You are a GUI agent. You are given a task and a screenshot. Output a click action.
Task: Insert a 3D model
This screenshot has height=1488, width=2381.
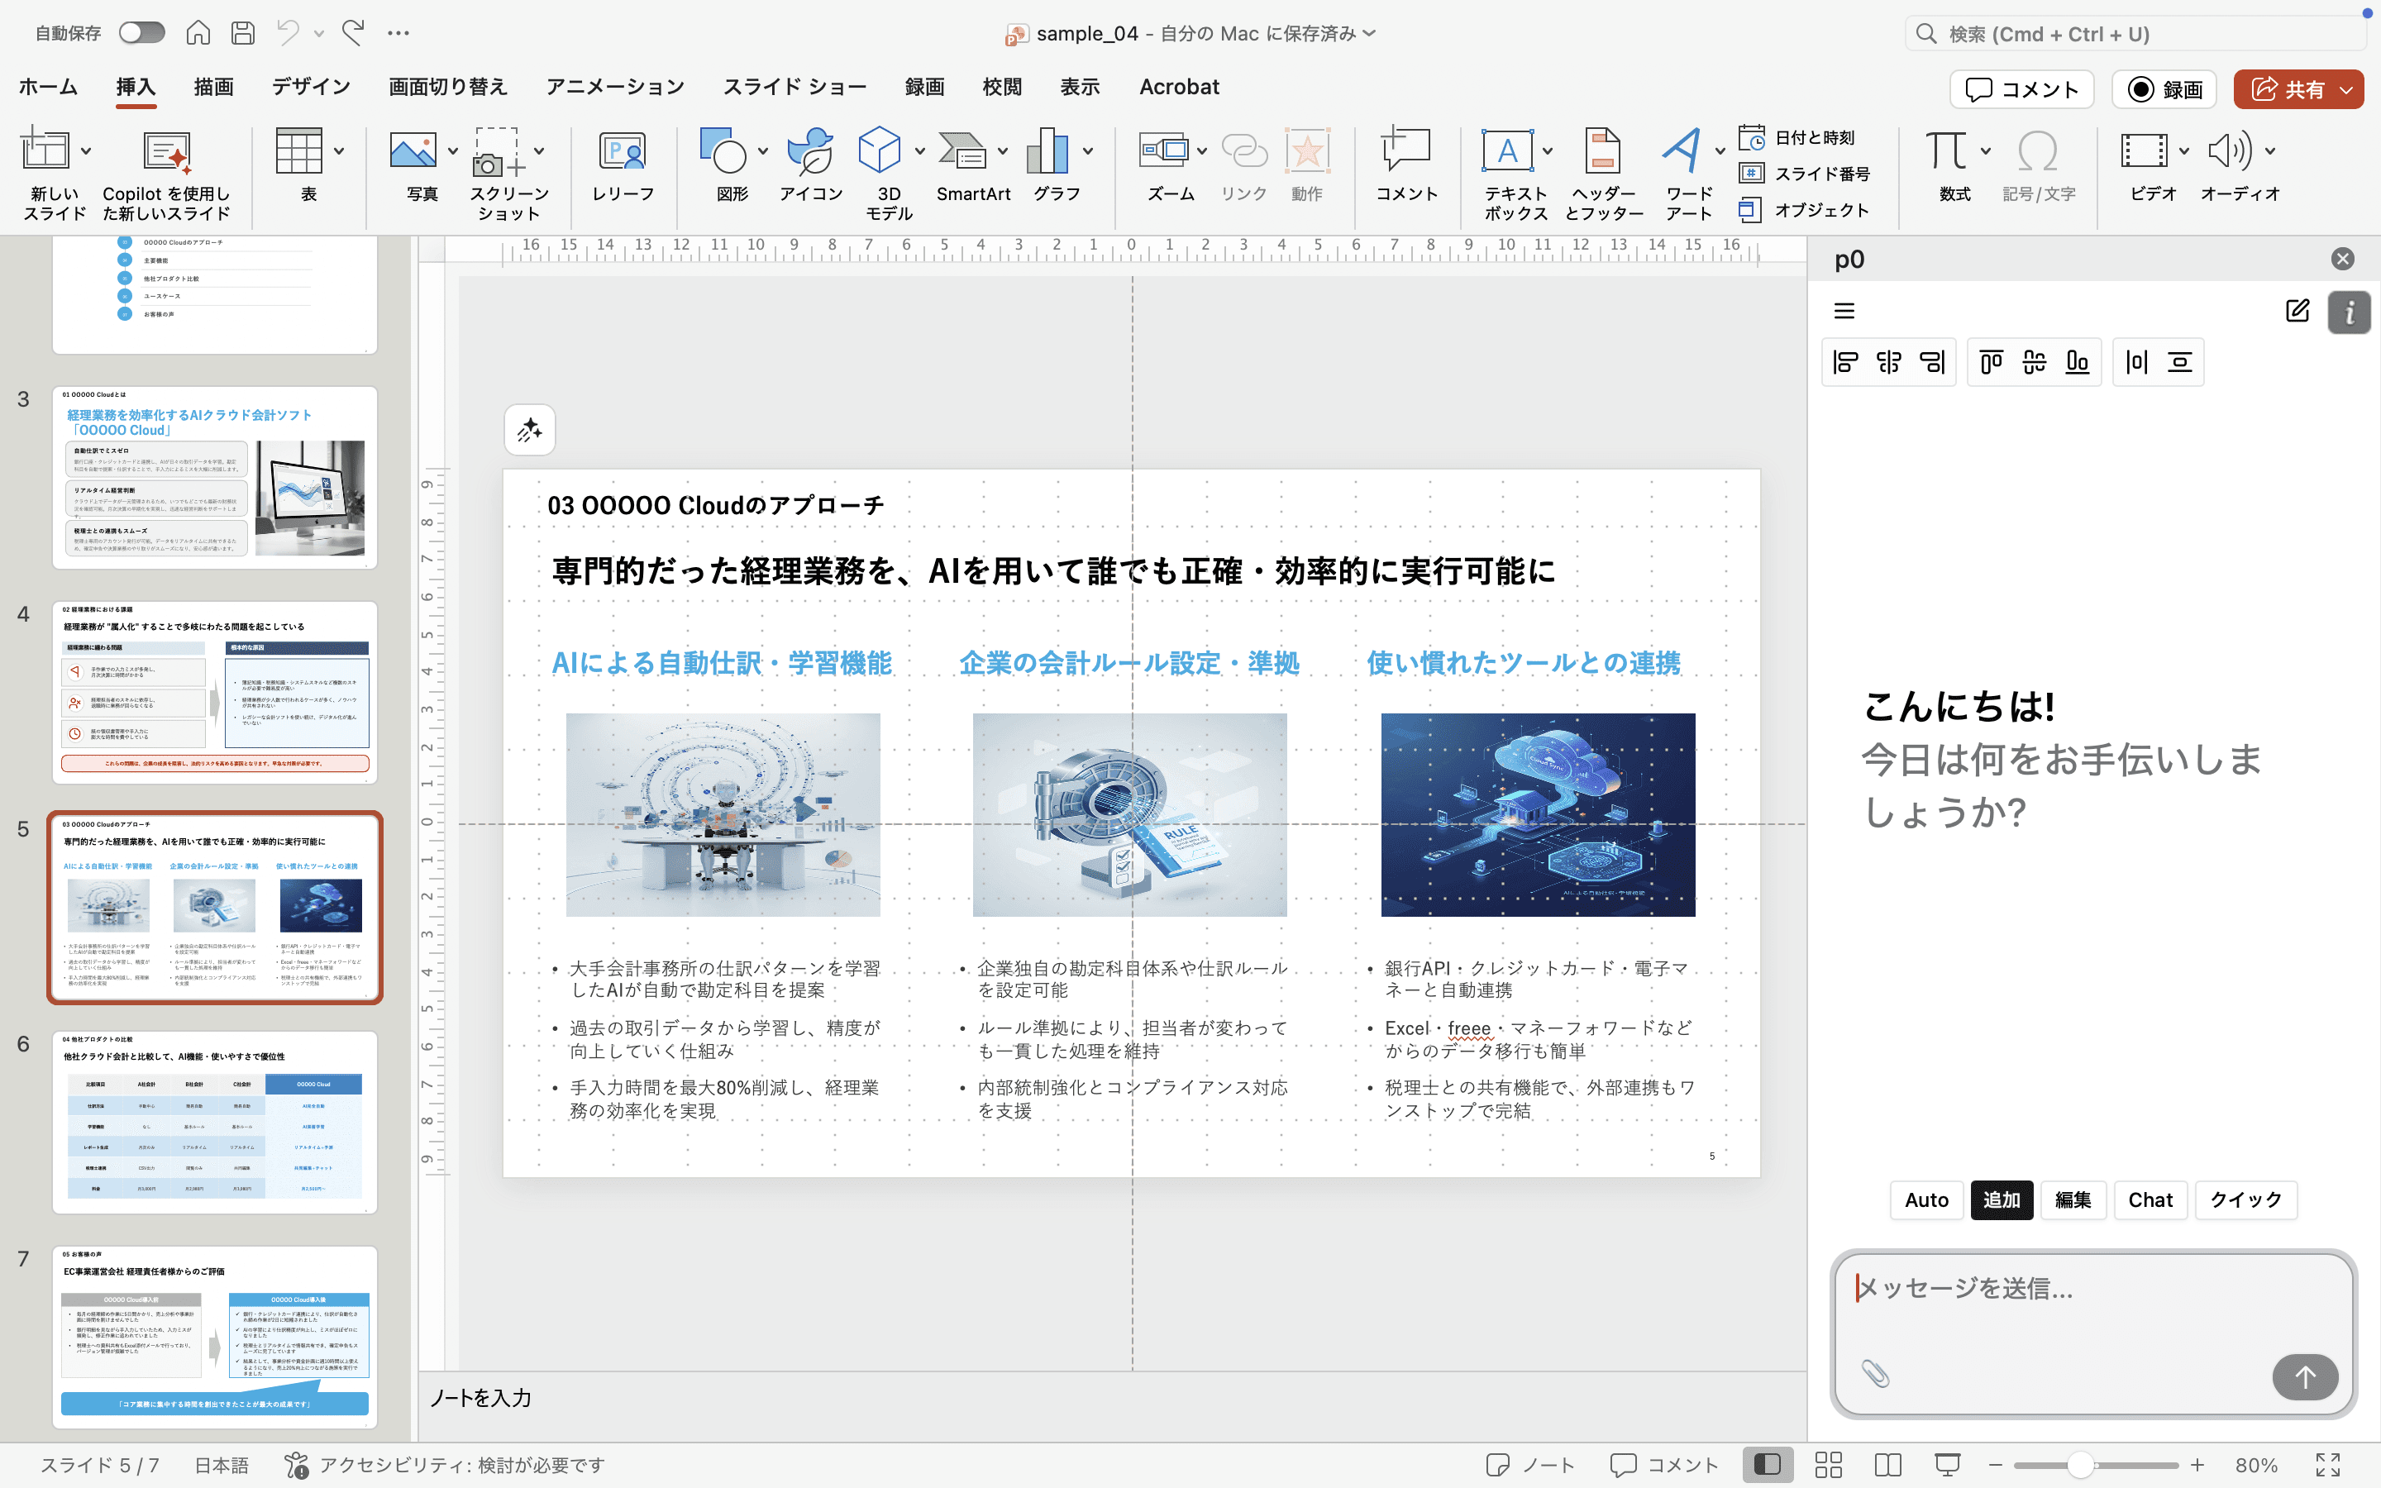coord(879,151)
